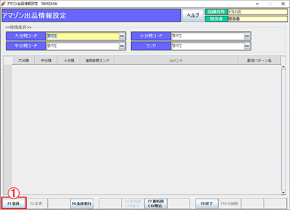Focus the 小分類コード input field
The width and height of the screenshot is (290, 210).
(208, 36)
